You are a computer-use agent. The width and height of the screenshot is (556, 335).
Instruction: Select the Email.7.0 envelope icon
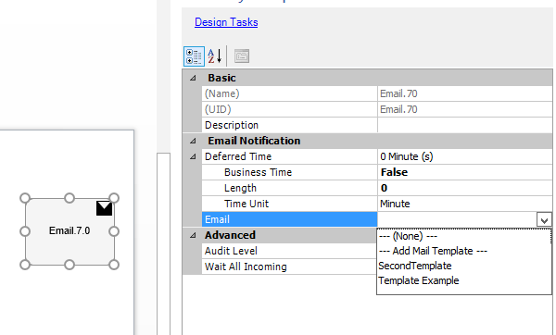pyautogui.click(x=104, y=208)
